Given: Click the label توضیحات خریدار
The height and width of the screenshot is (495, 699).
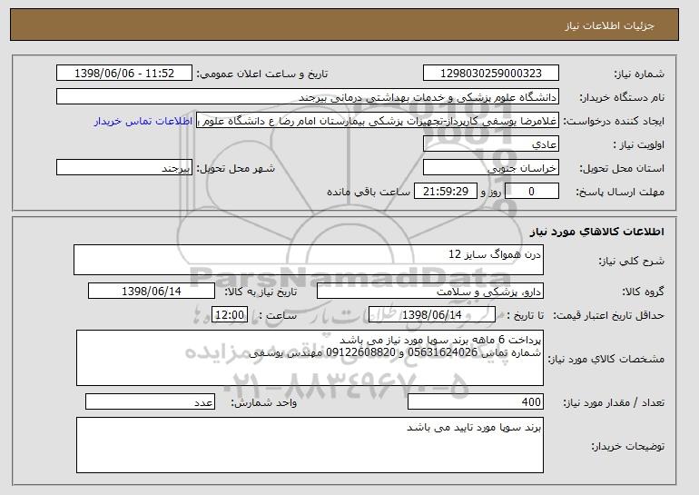Looking at the screenshot, I should click(628, 446).
